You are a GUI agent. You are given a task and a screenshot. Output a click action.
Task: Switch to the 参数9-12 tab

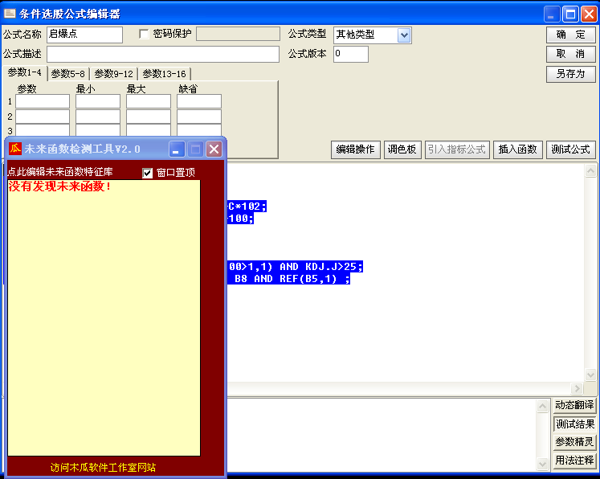pos(113,73)
